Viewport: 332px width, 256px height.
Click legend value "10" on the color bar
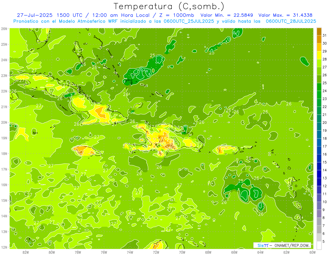325,202
